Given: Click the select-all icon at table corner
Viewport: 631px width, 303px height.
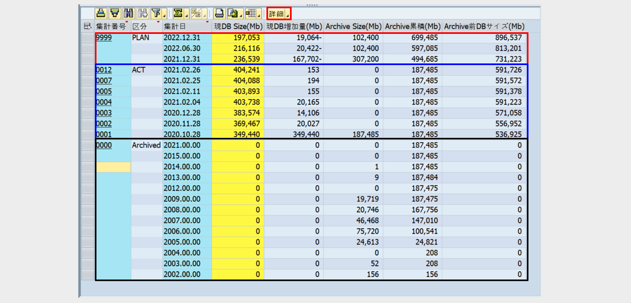Looking at the screenshot, I should coord(87,26).
